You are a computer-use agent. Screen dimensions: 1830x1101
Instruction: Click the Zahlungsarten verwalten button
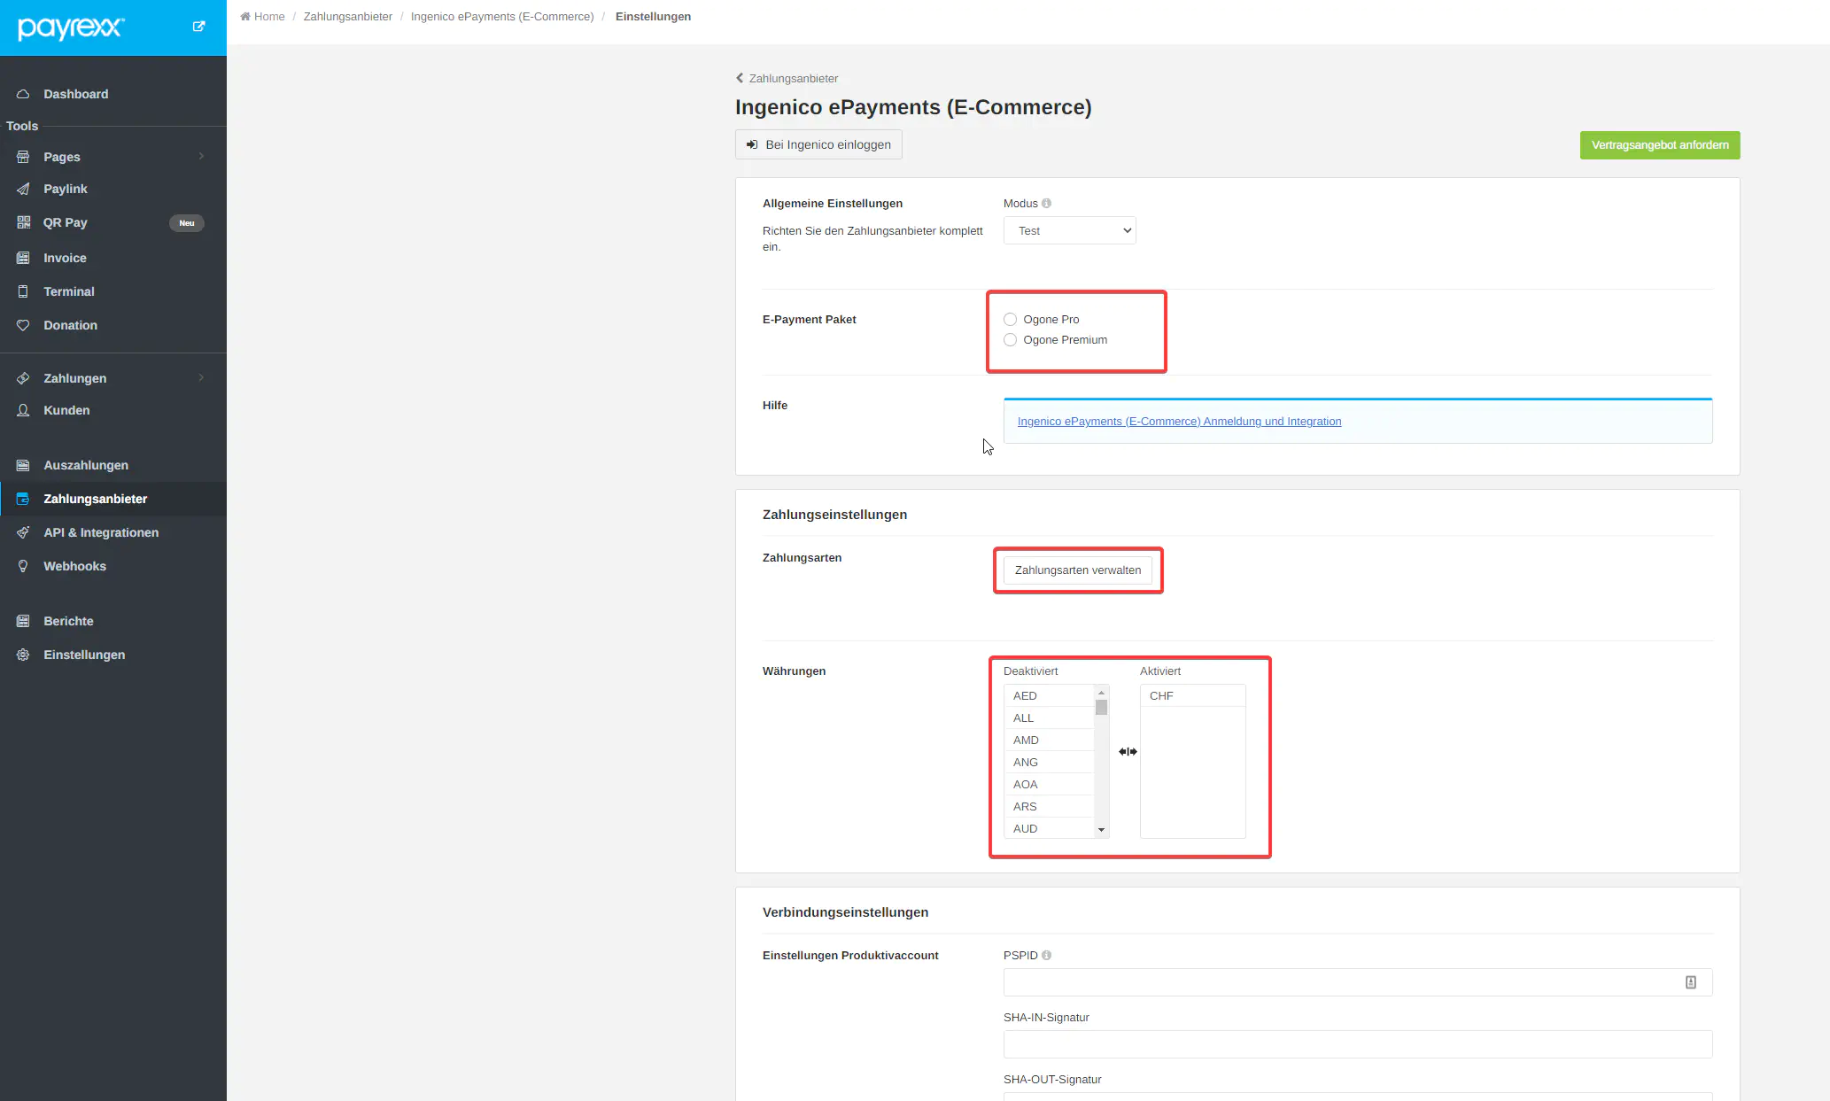(x=1077, y=570)
